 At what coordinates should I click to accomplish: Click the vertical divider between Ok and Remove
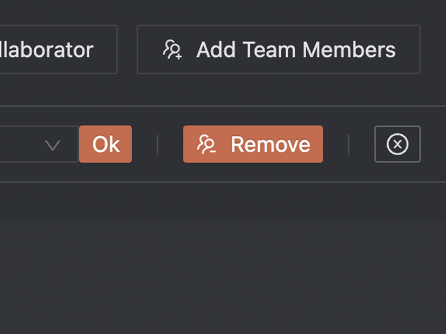158,145
